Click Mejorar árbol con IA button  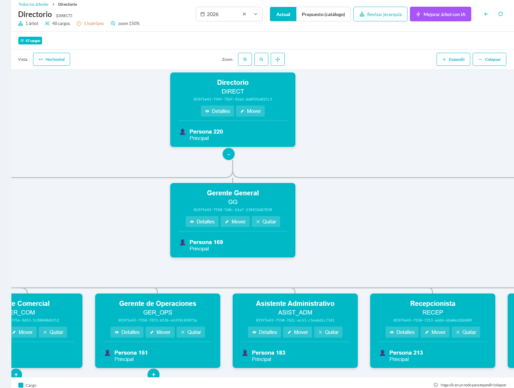441,14
